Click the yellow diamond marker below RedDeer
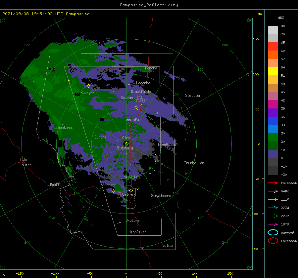Screen dimensions: 298x278 (x=136, y=107)
